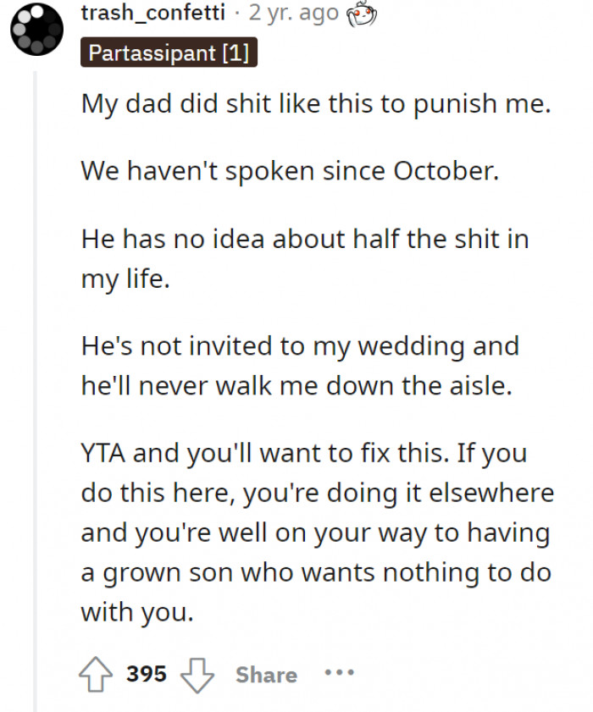Toggle the downvote on this comment

[197, 673]
